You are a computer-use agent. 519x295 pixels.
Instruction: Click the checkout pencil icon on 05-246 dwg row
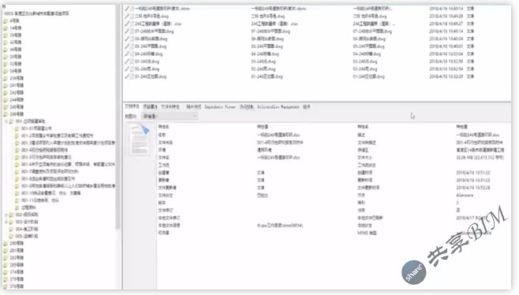pyautogui.click(x=127, y=46)
